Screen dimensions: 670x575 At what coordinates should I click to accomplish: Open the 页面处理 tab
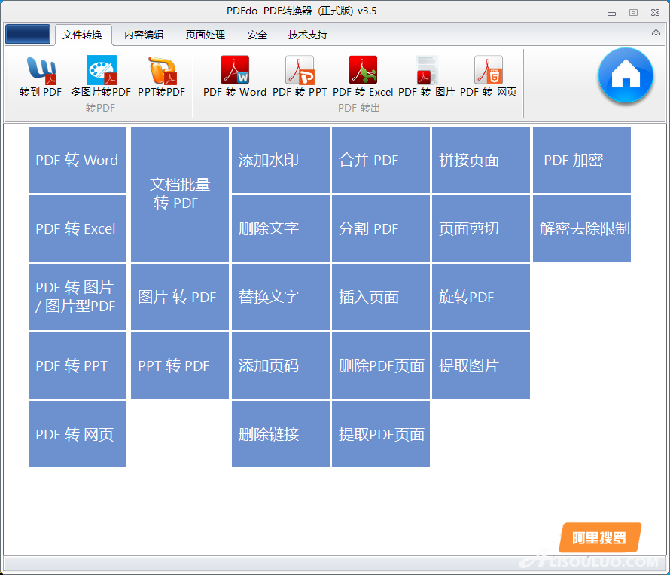pos(205,35)
